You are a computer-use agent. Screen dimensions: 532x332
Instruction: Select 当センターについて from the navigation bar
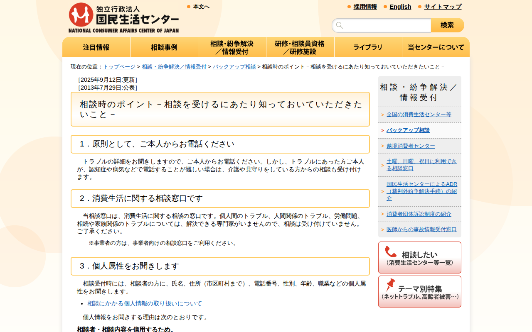[436, 47]
